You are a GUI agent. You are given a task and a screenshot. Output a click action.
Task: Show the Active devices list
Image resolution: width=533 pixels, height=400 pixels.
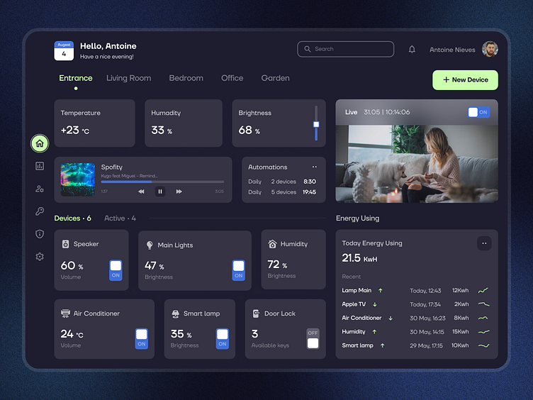pos(120,218)
